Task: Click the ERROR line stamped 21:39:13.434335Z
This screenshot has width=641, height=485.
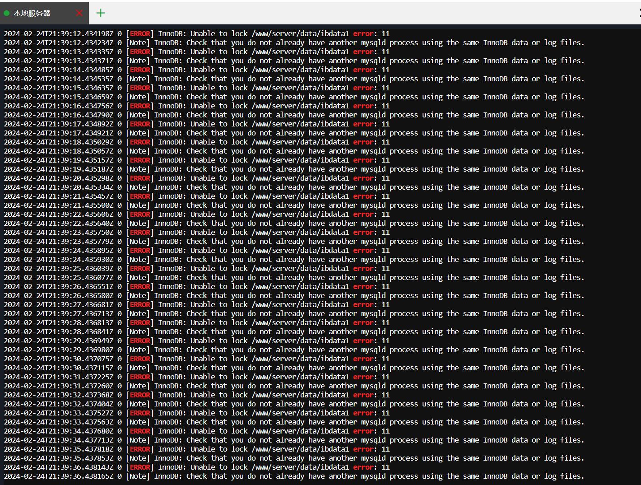Action: [x=197, y=51]
